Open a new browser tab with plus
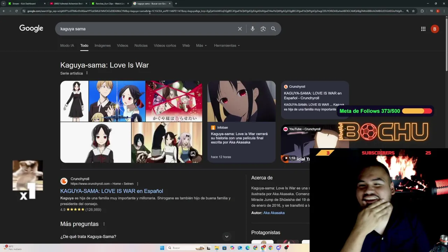Screen dimensions: 448x252 click(176, 3)
